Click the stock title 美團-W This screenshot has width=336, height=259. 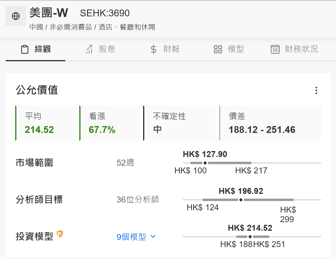(x=49, y=13)
